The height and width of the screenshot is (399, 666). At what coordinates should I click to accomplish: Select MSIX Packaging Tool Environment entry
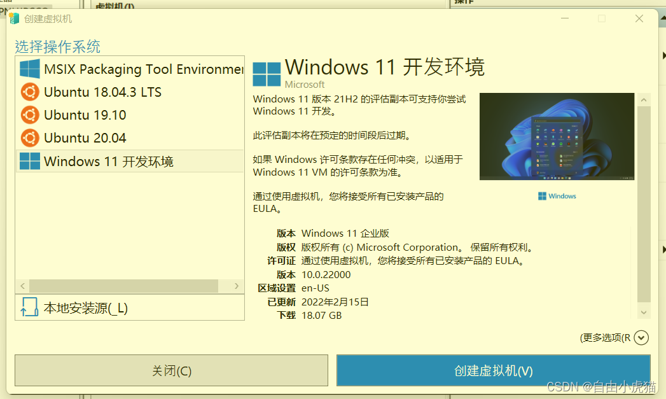[x=130, y=69]
